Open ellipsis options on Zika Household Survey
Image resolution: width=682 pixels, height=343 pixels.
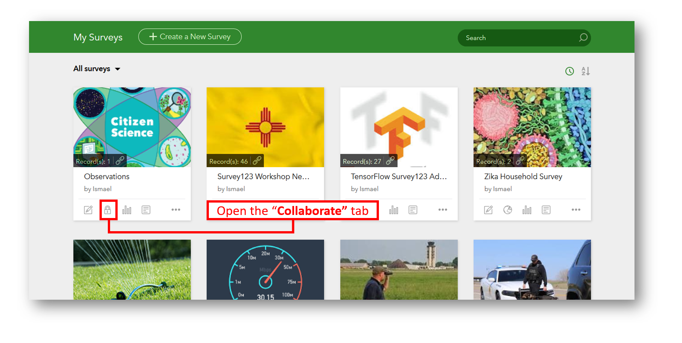coord(576,210)
